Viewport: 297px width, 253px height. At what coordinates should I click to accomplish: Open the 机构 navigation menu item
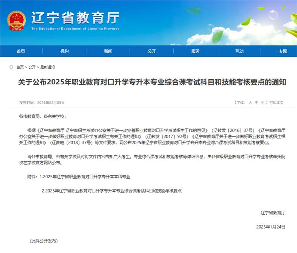click(x=64, y=51)
